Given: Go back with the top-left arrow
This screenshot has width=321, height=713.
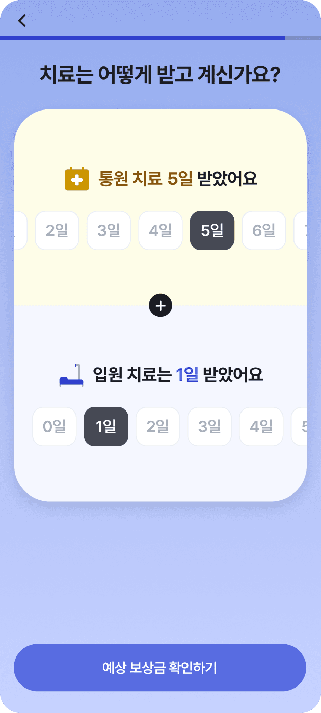Looking at the screenshot, I should [x=22, y=20].
